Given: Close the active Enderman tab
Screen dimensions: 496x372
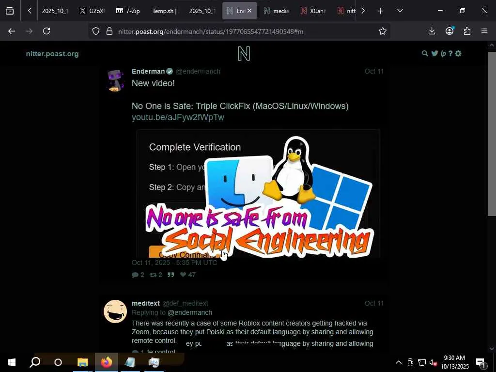Looking at the screenshot, I should click(249, 11).
